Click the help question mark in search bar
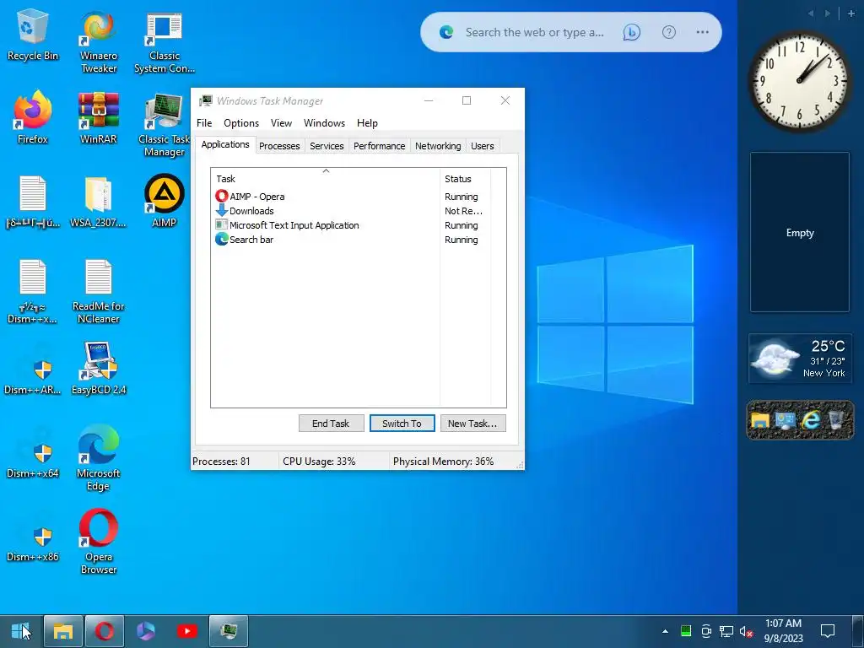The image size is (864, 648). [668, 33]
